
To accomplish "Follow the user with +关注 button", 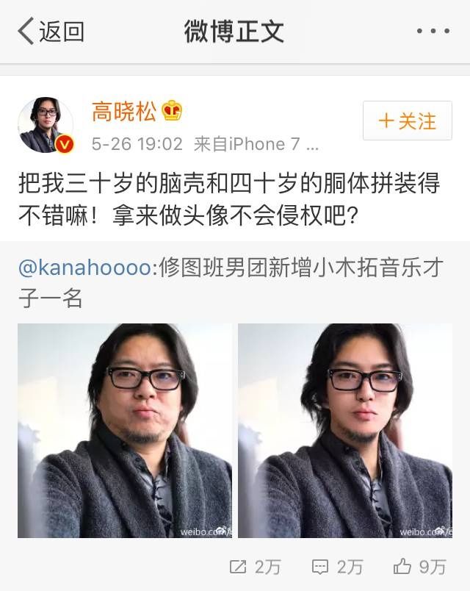I will [408, 121].
